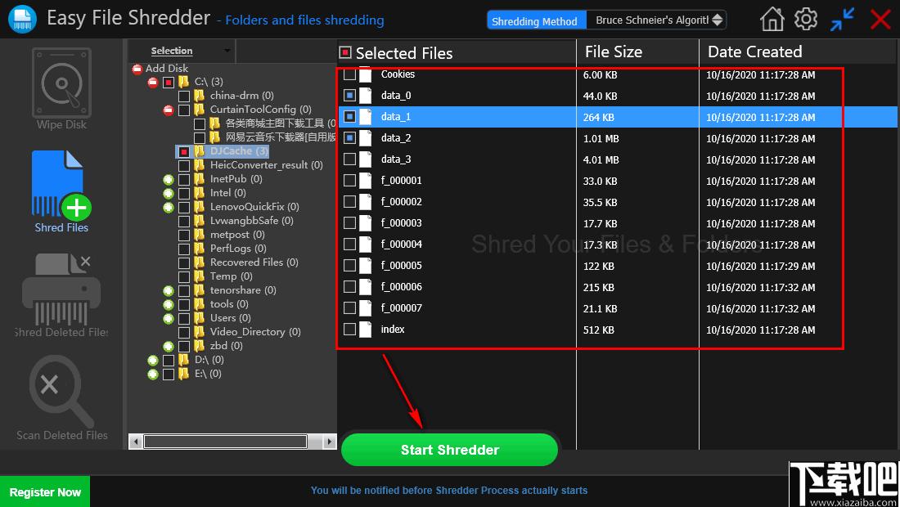
Task: Click the Selected Files column header
Action: (404, 53)
